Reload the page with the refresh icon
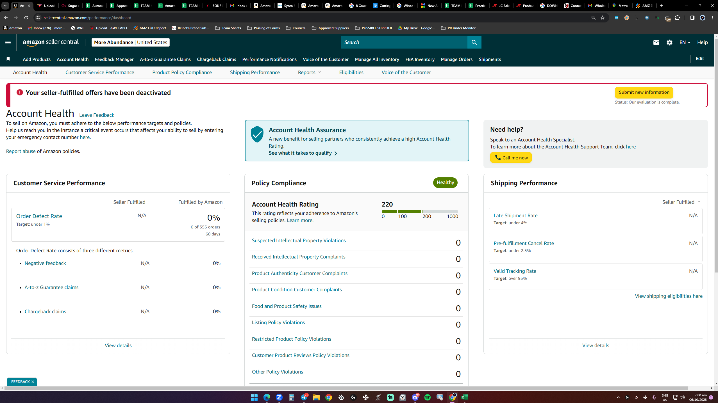718x403 pixels. pyautogui.click(x=26, y=18)
